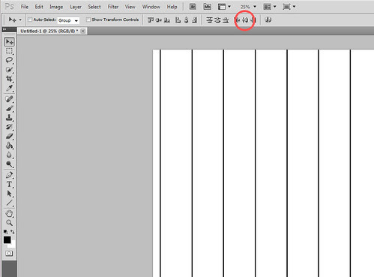
Task: Distribute right edges of layers
Action: 253,20
